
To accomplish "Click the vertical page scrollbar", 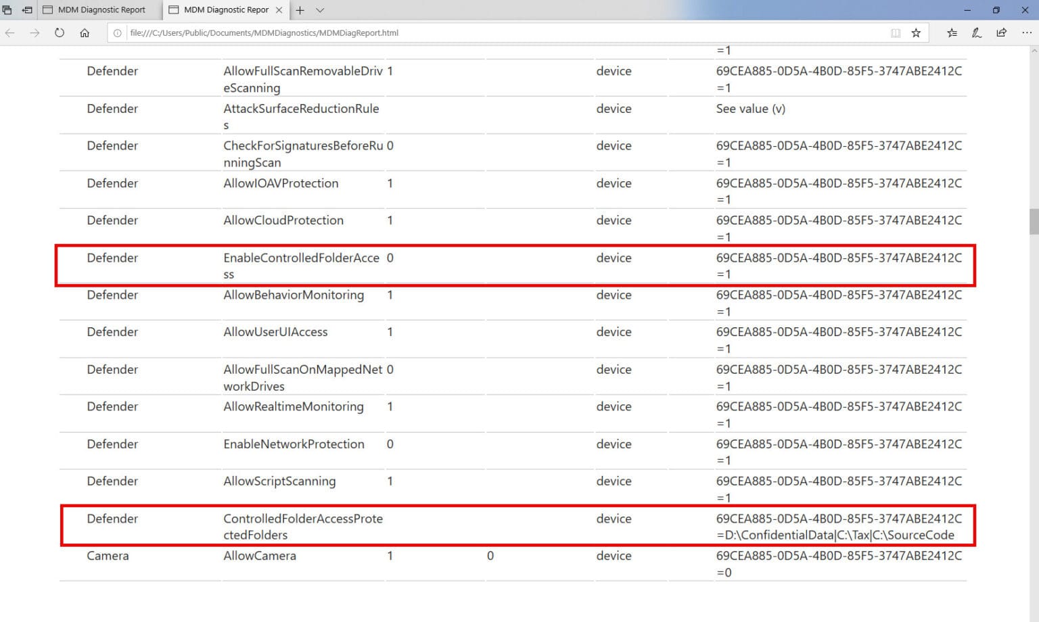I will [x=1034, y=221].
